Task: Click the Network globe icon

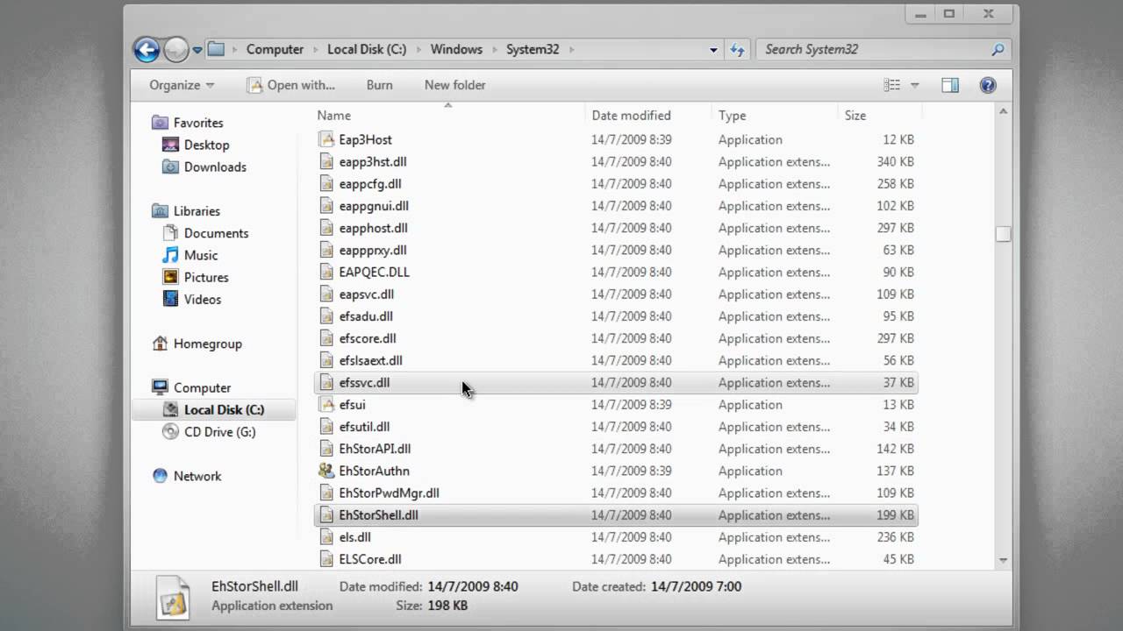Action: pos(160,476)
